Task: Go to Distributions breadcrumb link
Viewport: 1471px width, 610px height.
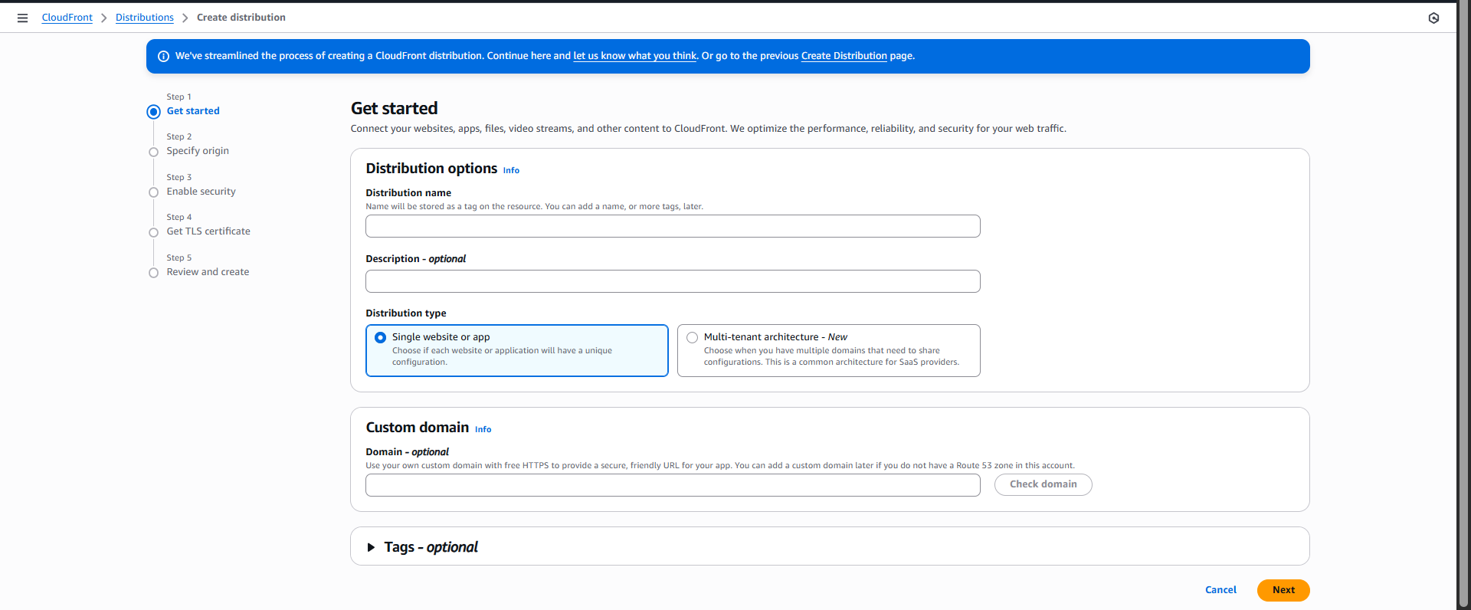Action: [145, 18]
